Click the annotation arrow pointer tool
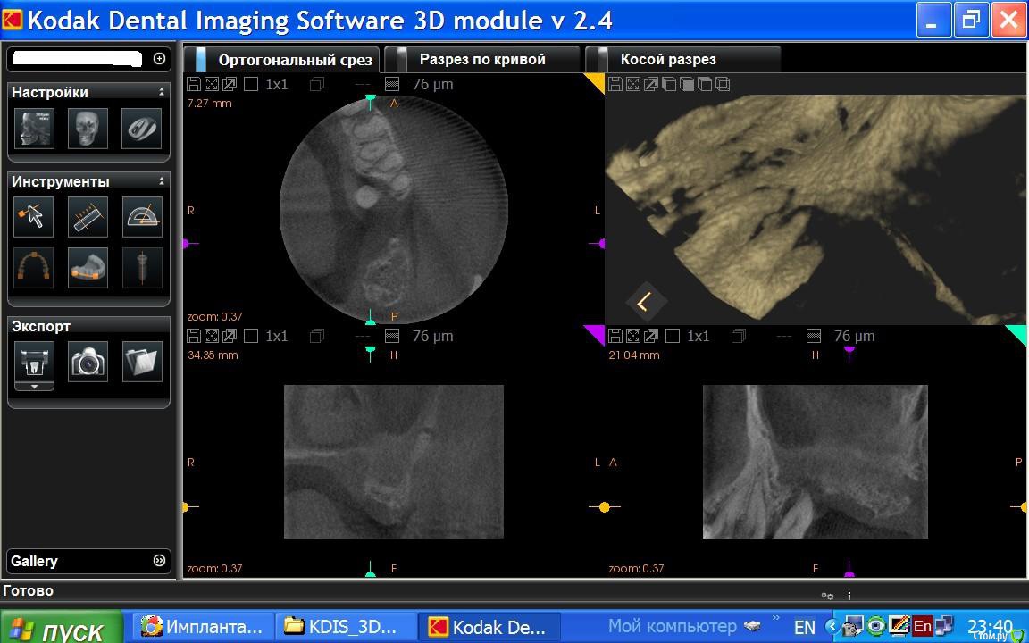The width and height of the screenshot is (1029, 643). [34, 216]
